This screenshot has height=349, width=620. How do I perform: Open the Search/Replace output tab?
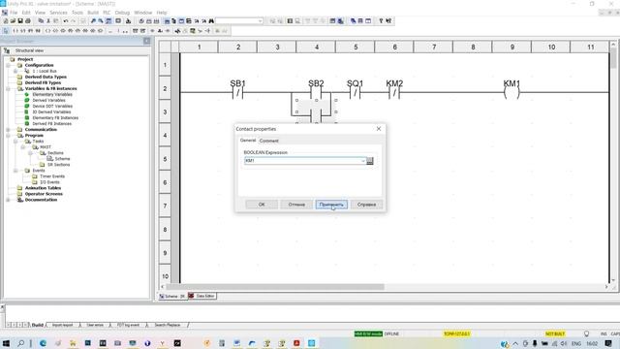(168, 325)
